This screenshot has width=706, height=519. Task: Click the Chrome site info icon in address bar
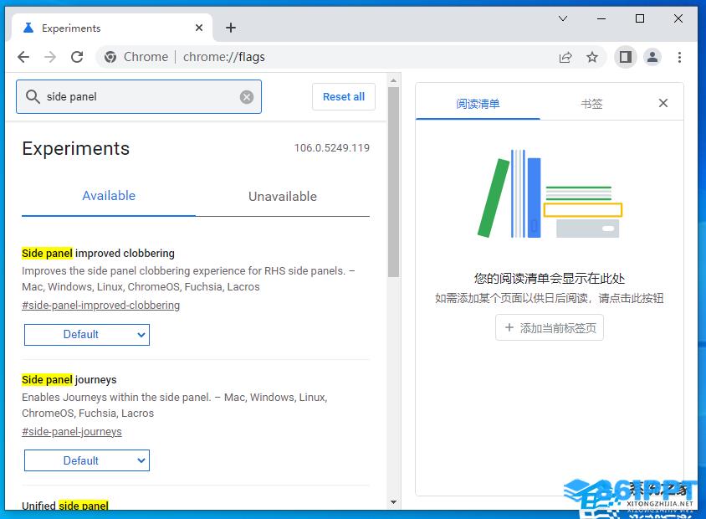110,57
